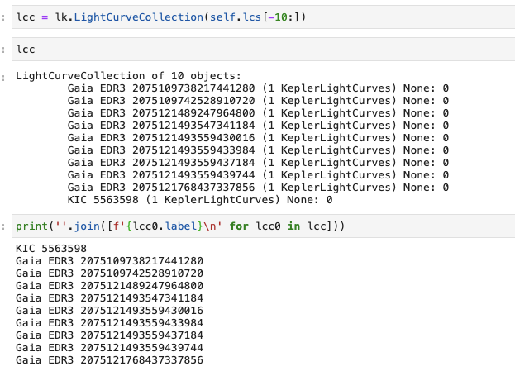
Task: Click 'LightCurveCollection of 10 objects:' output header
Action: 128,76
